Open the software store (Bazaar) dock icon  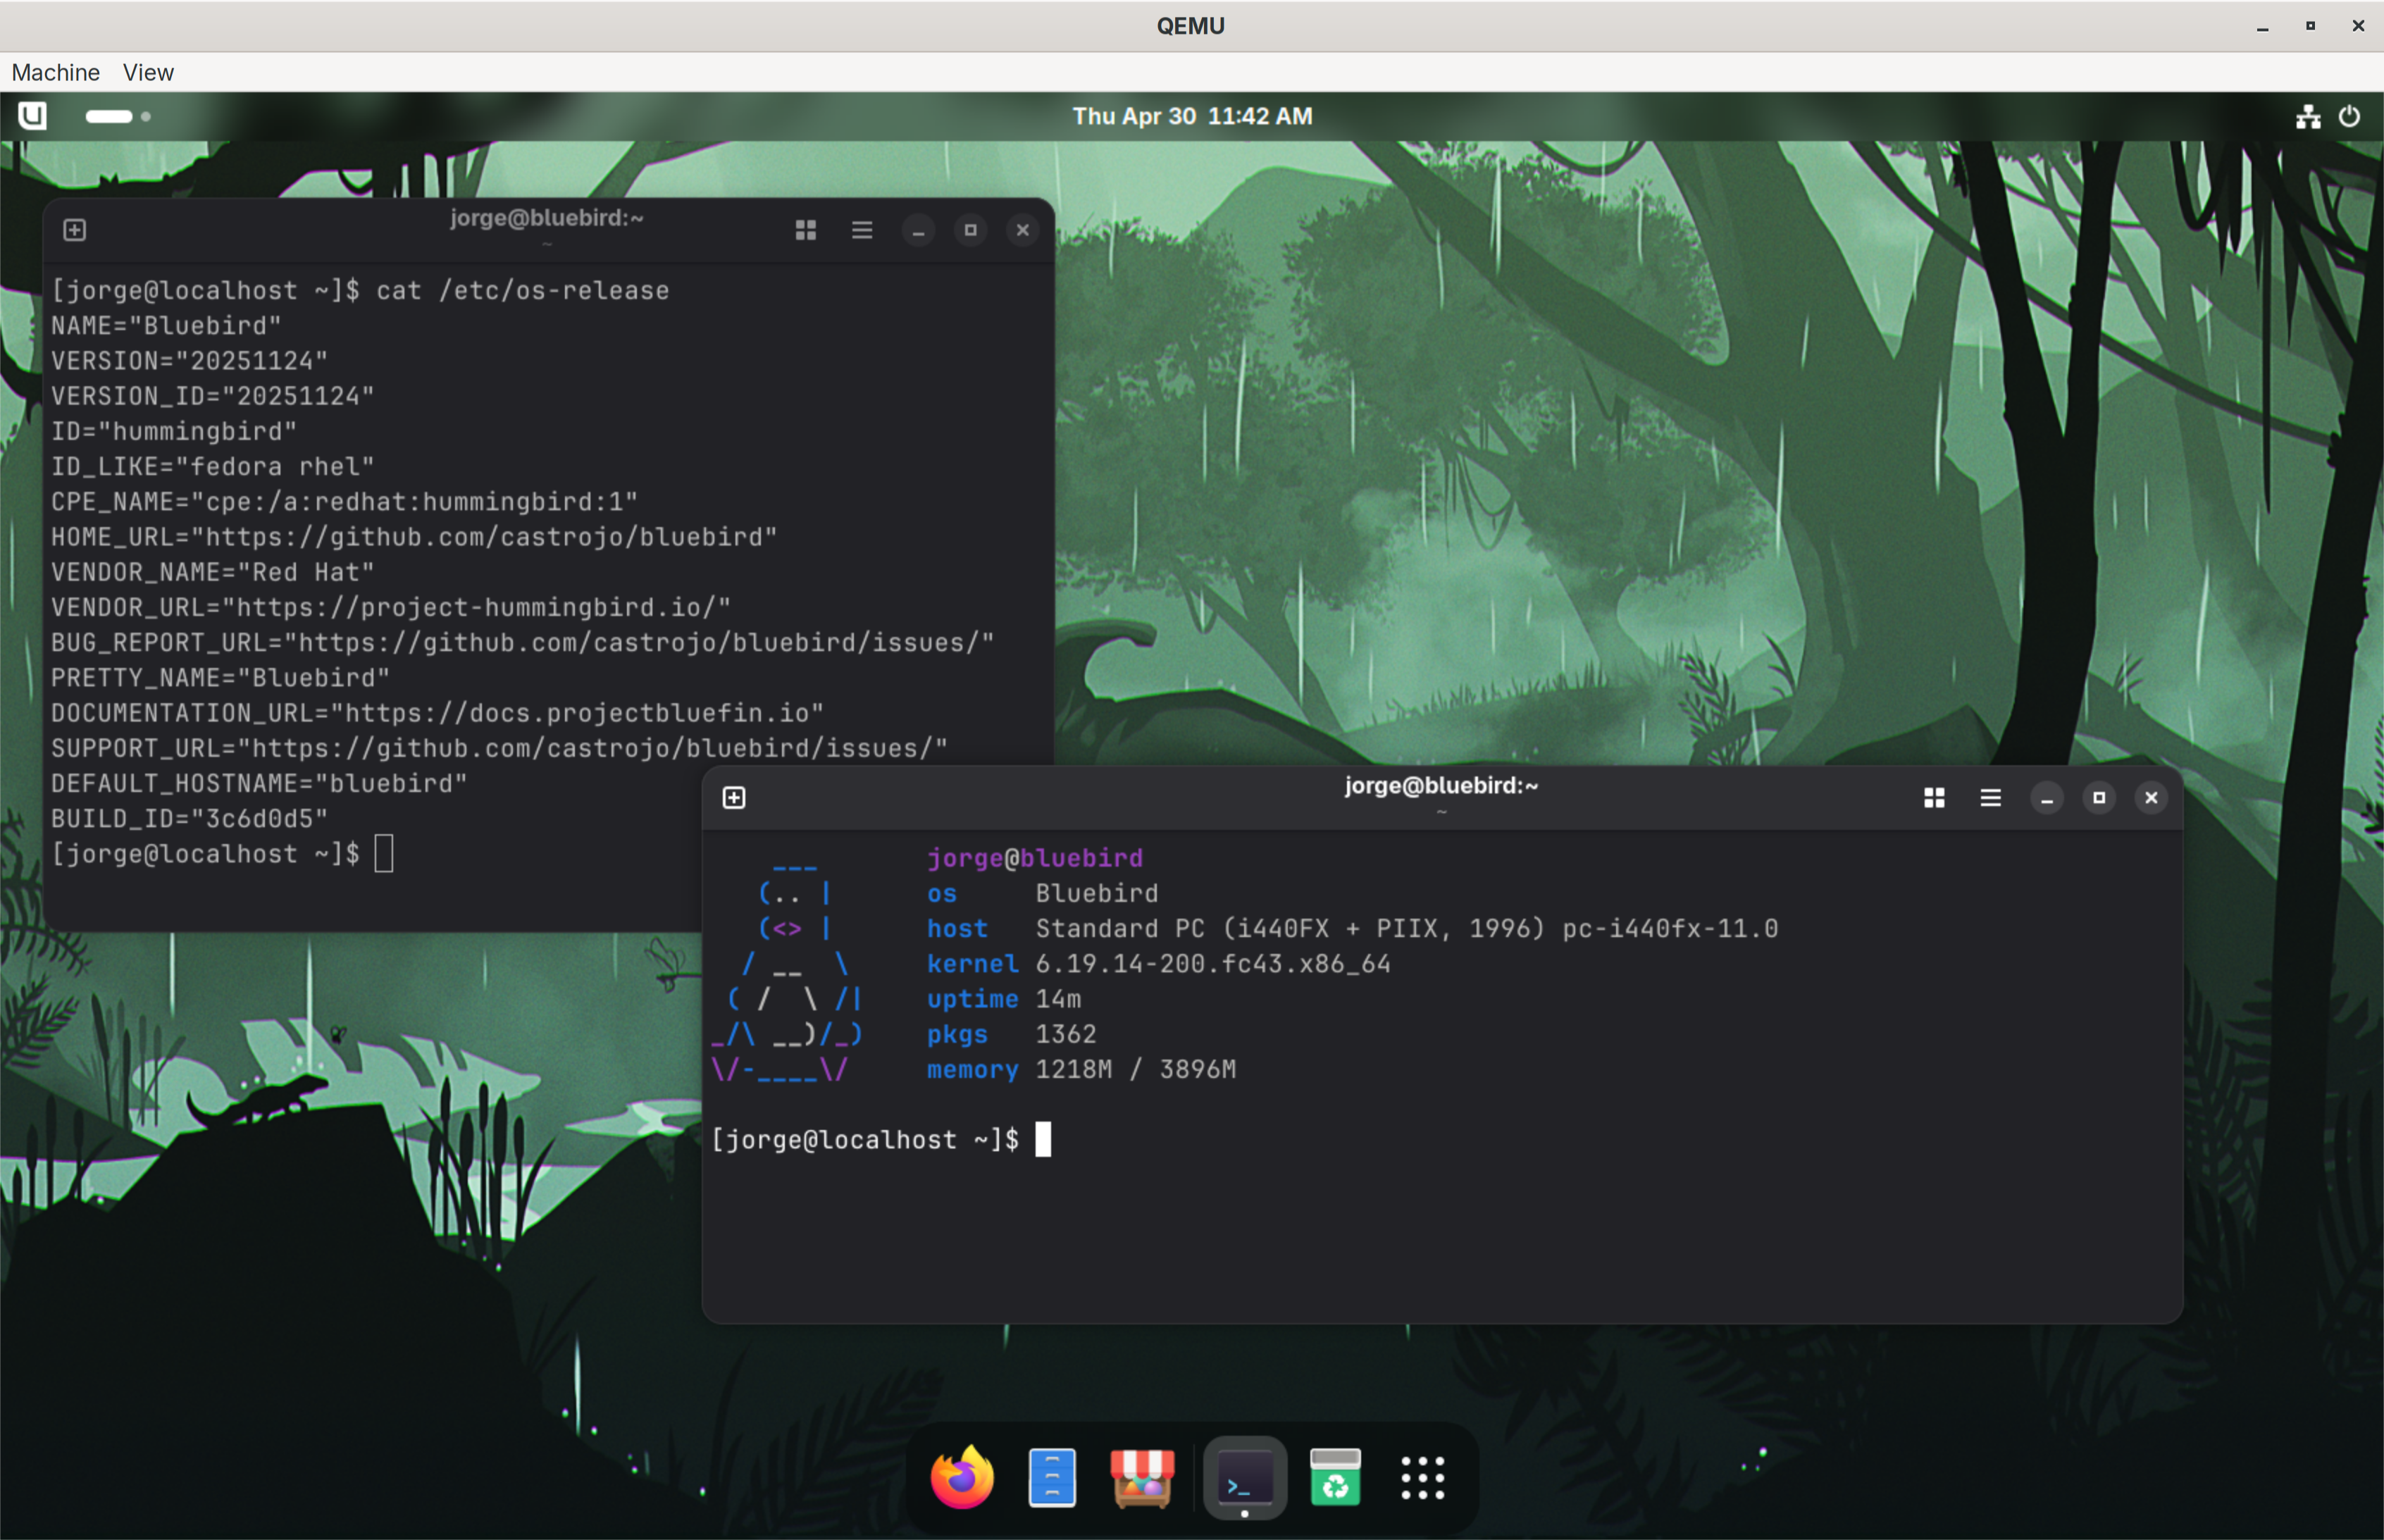pyautogui.click(x=1142, y=1477)
